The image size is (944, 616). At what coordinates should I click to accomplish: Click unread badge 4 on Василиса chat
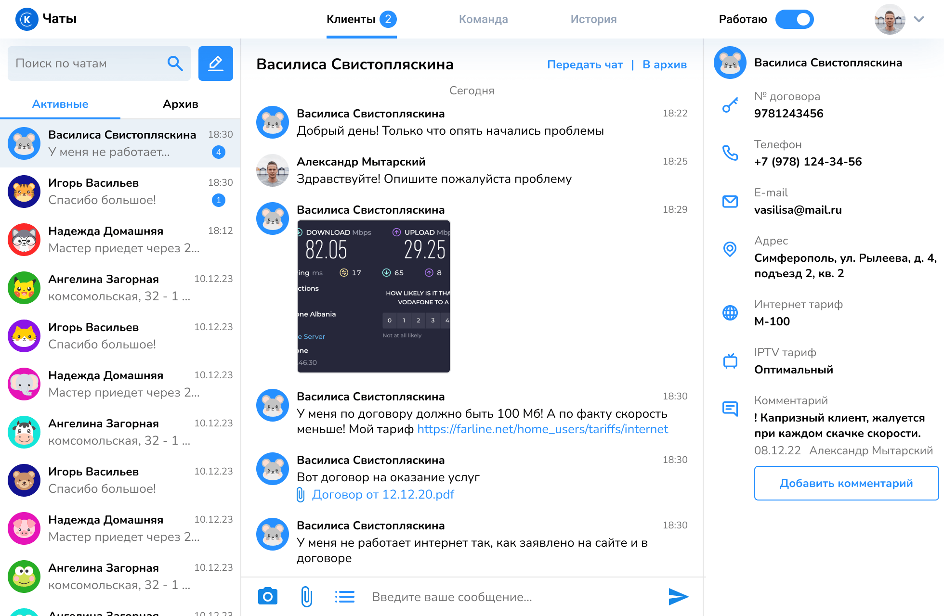[219, 152]
